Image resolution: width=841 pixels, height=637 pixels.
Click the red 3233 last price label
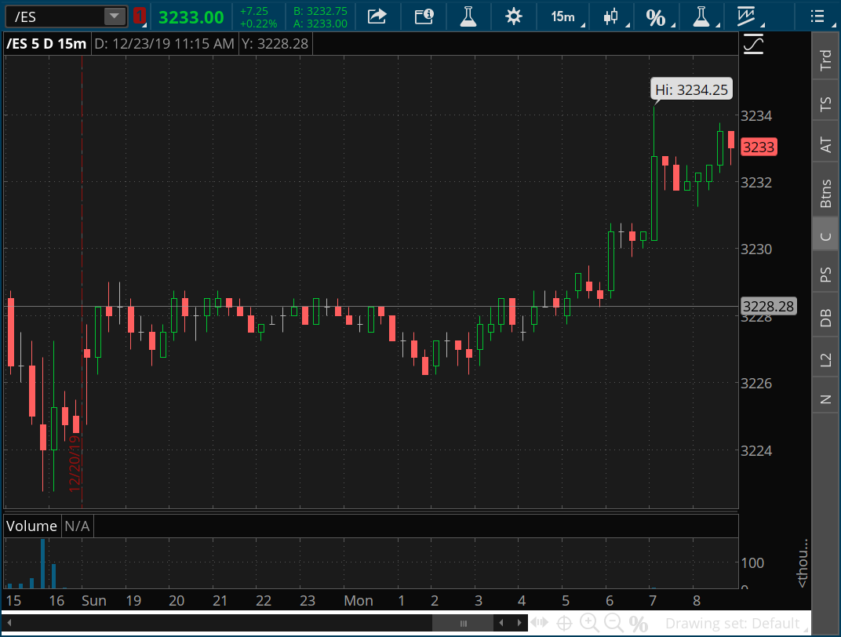[759, 147]
